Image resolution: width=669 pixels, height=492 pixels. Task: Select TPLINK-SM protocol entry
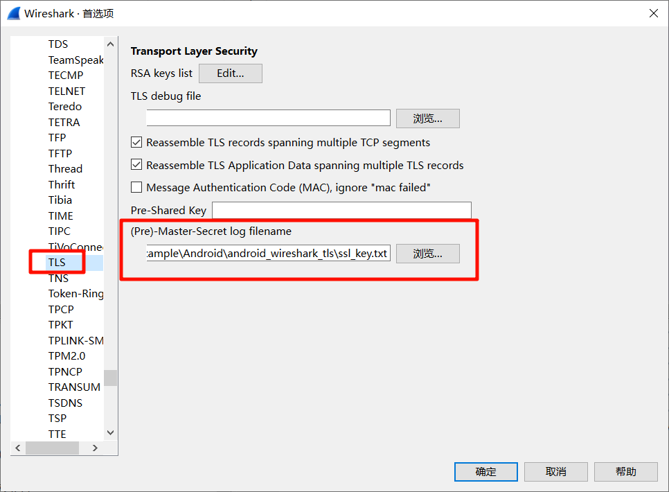[75, 340]
